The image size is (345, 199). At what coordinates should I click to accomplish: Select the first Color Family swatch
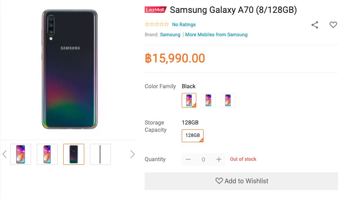coord(189,100)
